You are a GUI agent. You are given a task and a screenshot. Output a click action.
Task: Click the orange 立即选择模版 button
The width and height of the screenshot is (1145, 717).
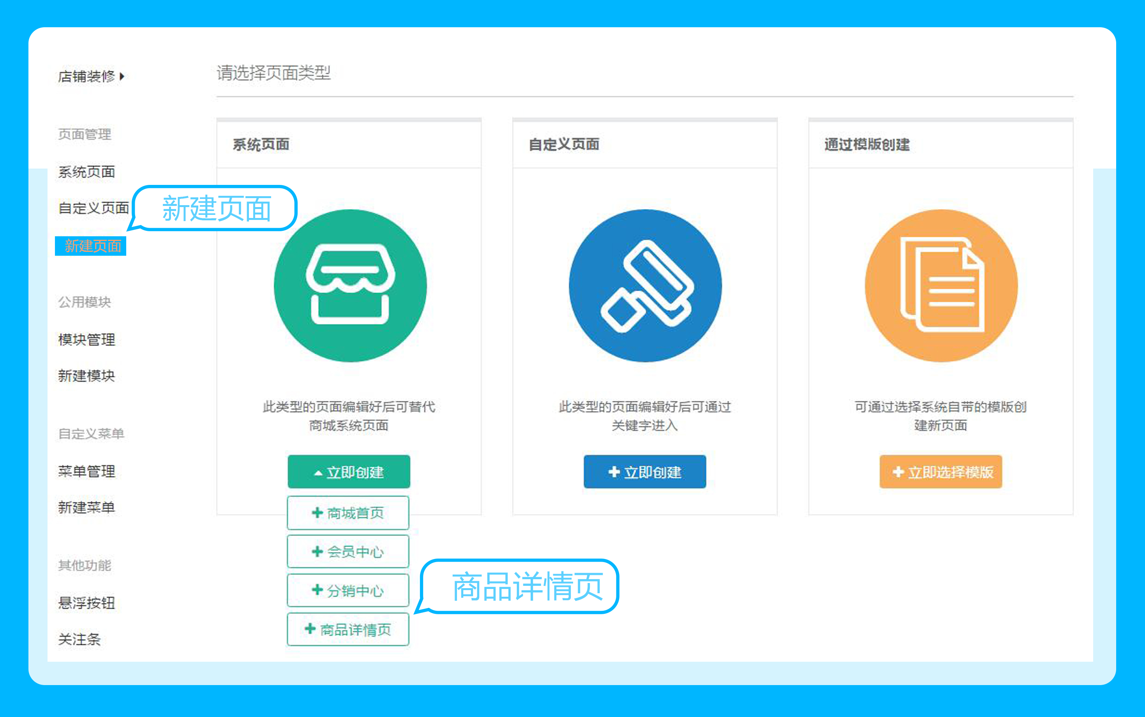pos(940,472)
